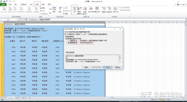Click the 自文本 from text icon
Viewport: 187px width, 102px height.
15,9
